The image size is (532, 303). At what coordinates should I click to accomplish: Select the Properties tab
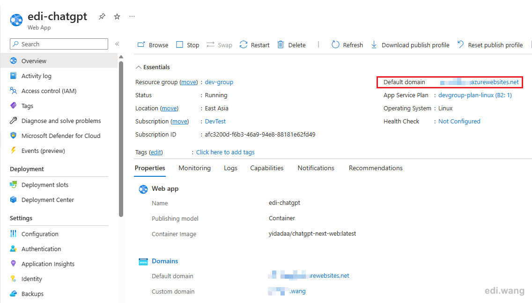point(150,168)
